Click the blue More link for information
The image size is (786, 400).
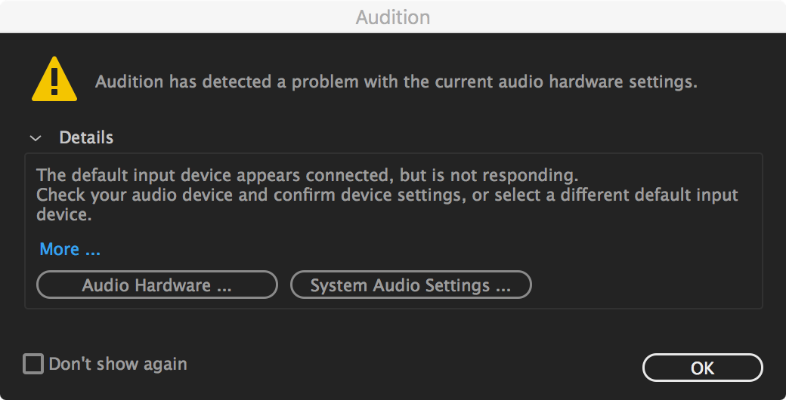coord(70,249)
